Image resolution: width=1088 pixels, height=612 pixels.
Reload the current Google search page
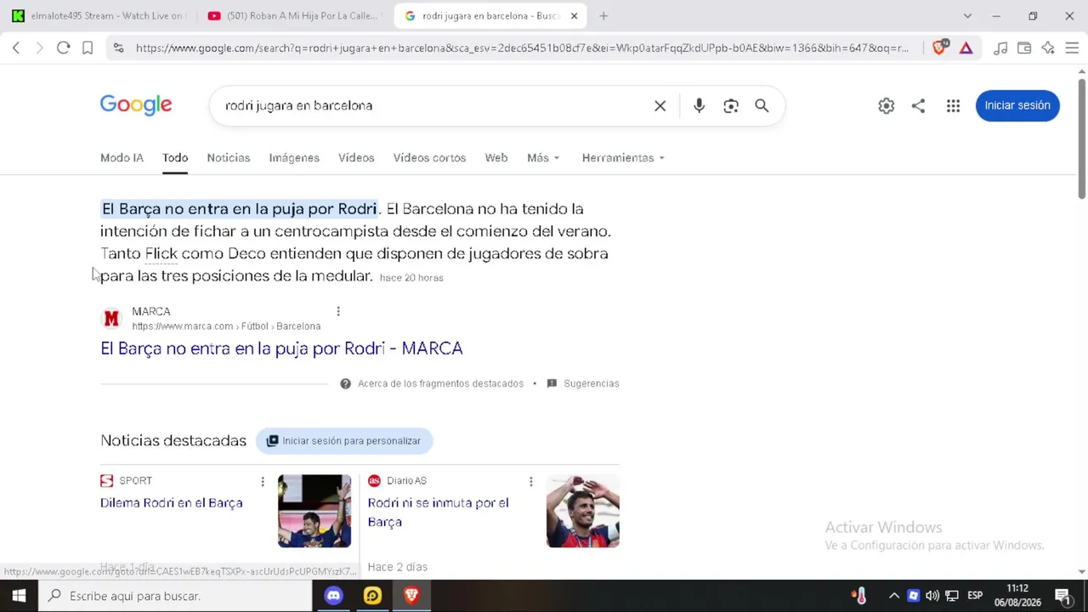tap(63, 48)
